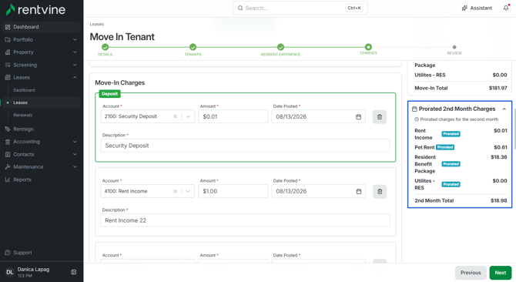Clear the 2100: Security Deposit account selection
The width and height of the screenshot is (516, 282).
click(x=175, y=116)
